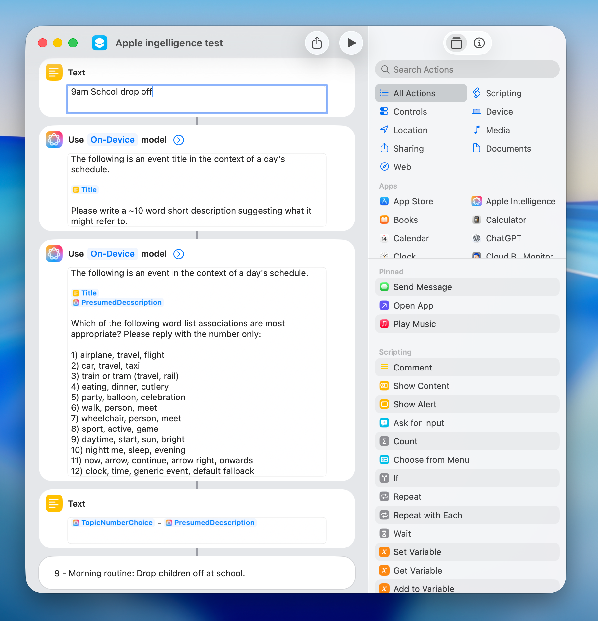This screenshot has width=598, height=621.
Task: Open the On-Device model picker
Action: [x=112, y=139]
